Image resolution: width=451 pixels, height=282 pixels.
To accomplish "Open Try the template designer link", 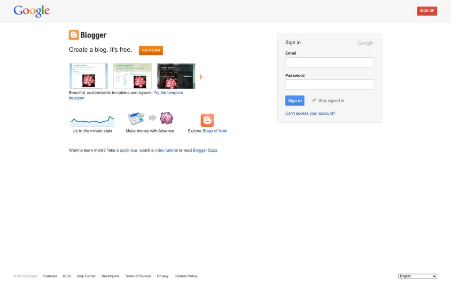I will (168, 93).
